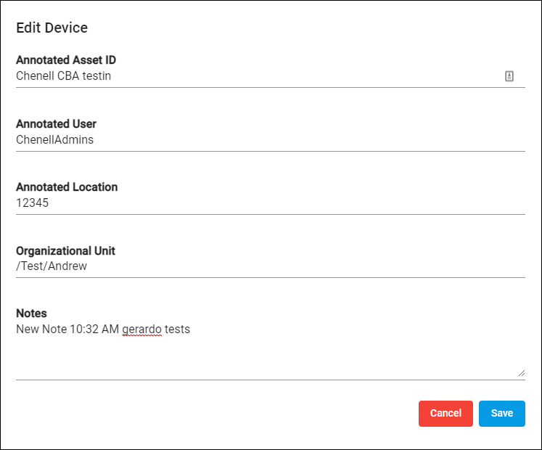Click the blank area of the Notes textarea
Image resolution: width=542 pixels, height=450 pixels.
click(271, 358)
